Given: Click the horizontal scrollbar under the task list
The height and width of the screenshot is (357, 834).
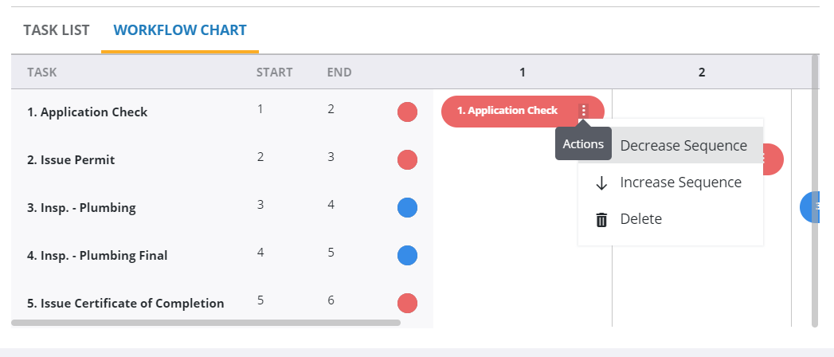Looking at the screenshot, I should (x=206, y=323).
